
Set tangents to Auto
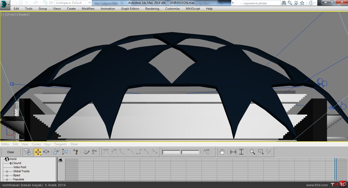pyautogui.click(x=106, y=152)
